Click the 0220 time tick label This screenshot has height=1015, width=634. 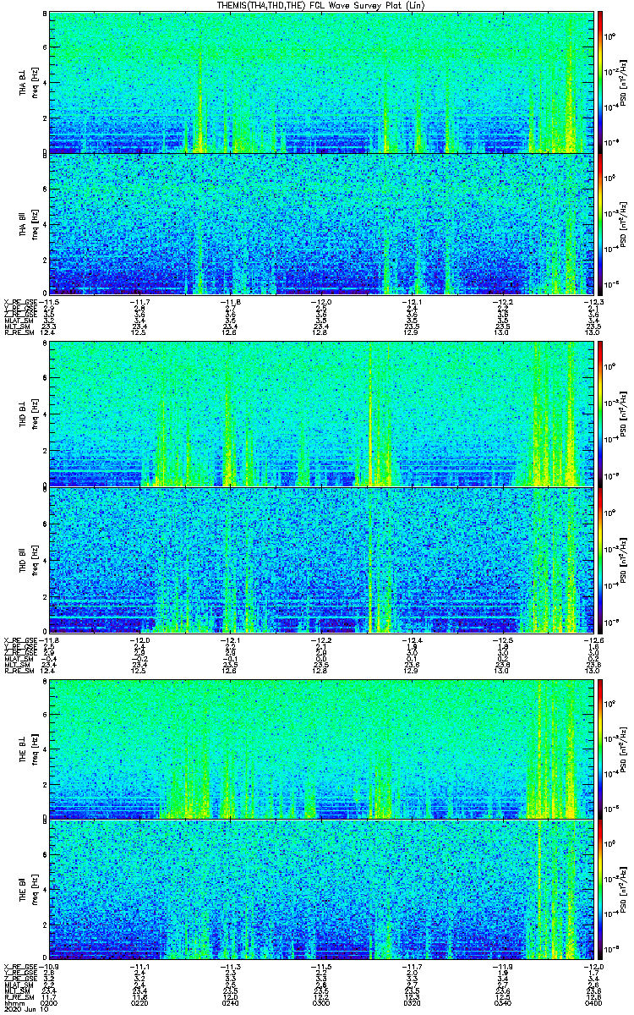click(x=139, y=1002)
